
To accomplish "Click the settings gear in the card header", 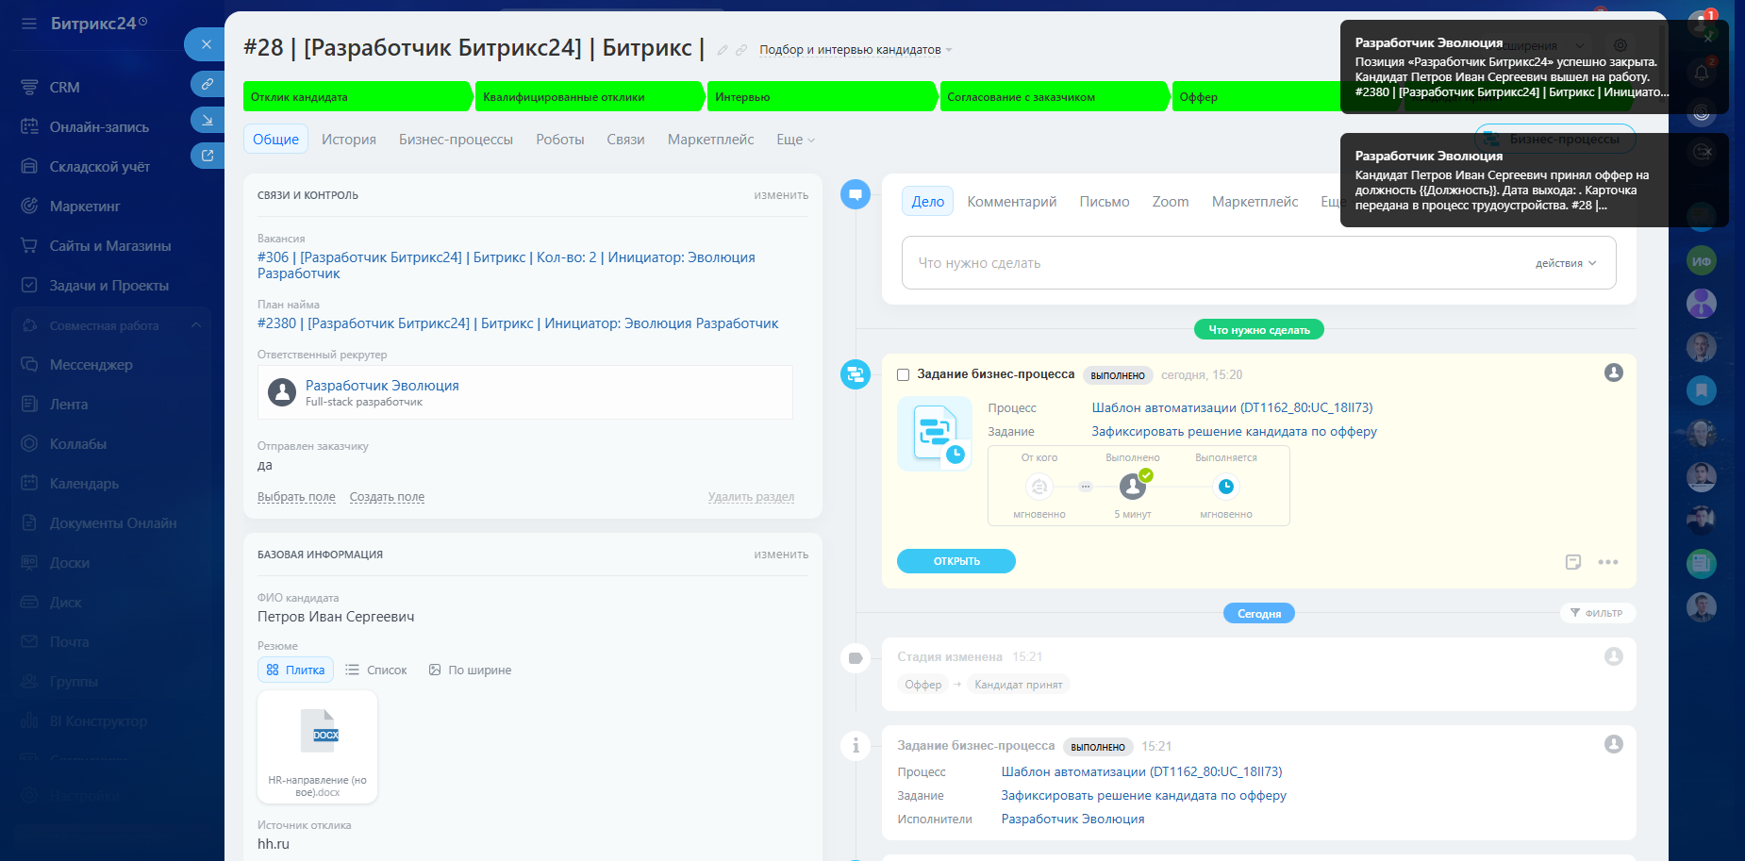I will pos(1620,45).
